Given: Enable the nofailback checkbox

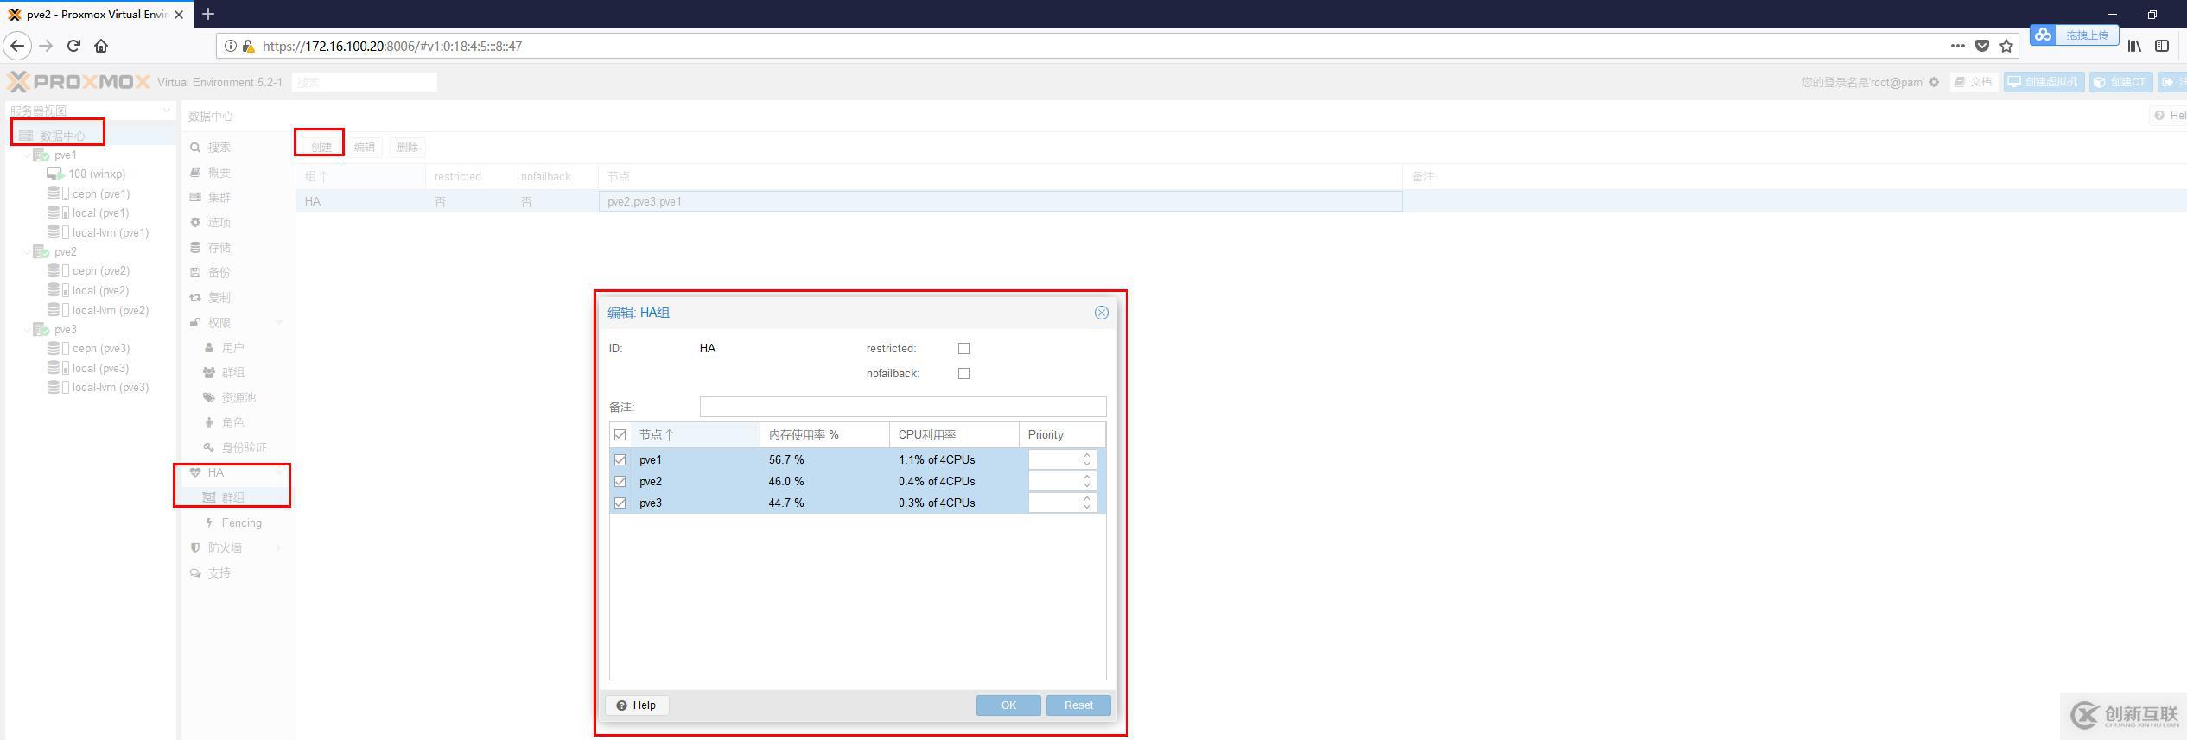Looking at the screenshot, I should click(963, 374).
